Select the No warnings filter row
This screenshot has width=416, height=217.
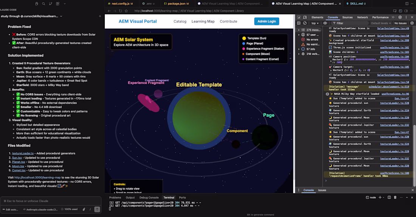310,44
